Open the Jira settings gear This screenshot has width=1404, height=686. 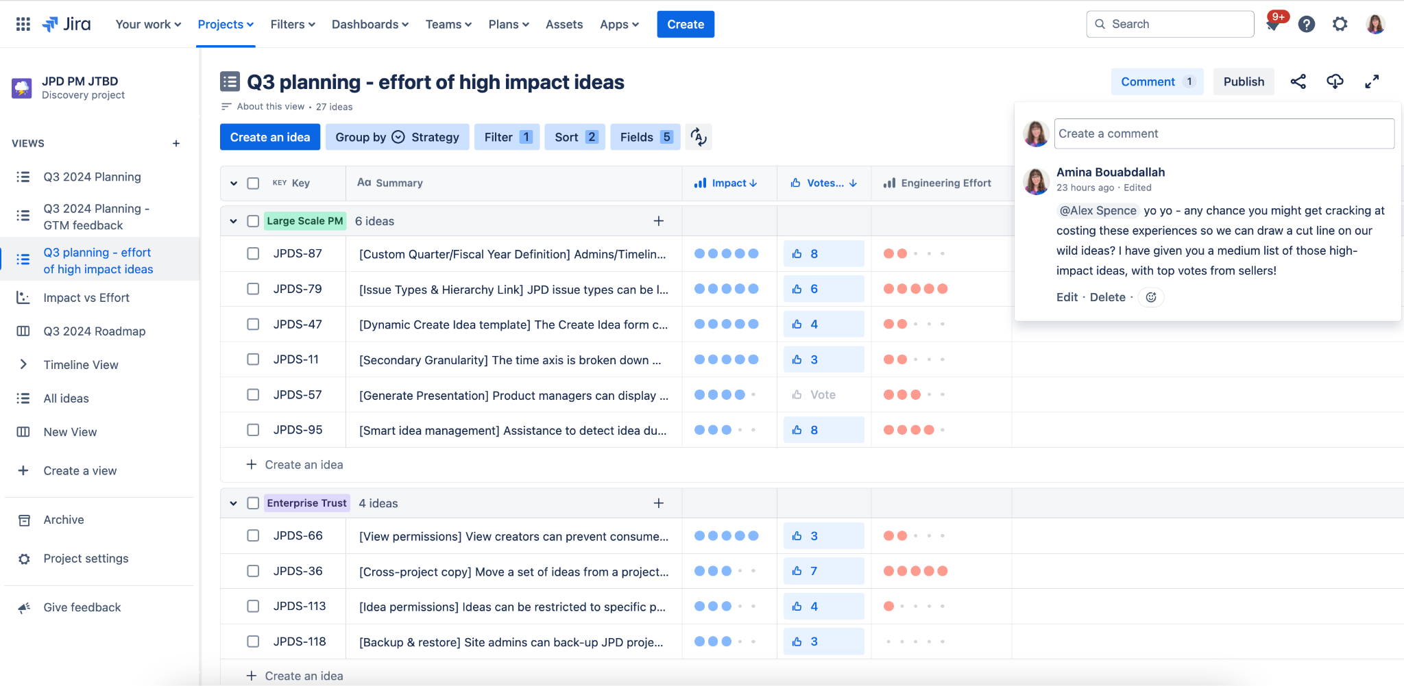(1340, 25)
